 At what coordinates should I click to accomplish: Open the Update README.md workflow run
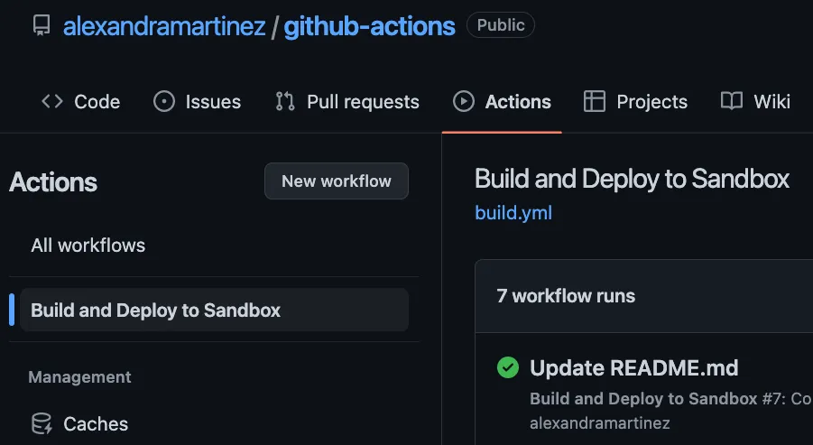[633, 367]
